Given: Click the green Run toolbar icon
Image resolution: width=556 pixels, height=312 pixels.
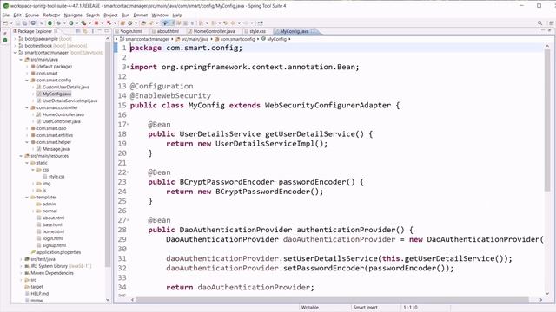Looking at the screenshot, I should click(x=71, y=23).
